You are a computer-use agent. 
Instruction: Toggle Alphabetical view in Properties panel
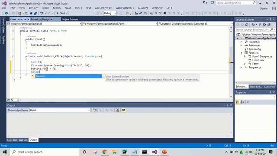[x=242, y=102]
